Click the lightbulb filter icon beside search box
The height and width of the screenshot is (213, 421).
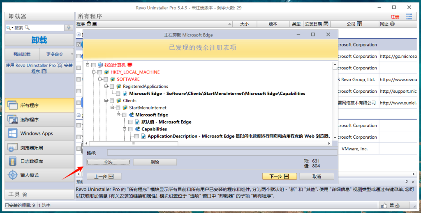[69, 27]
